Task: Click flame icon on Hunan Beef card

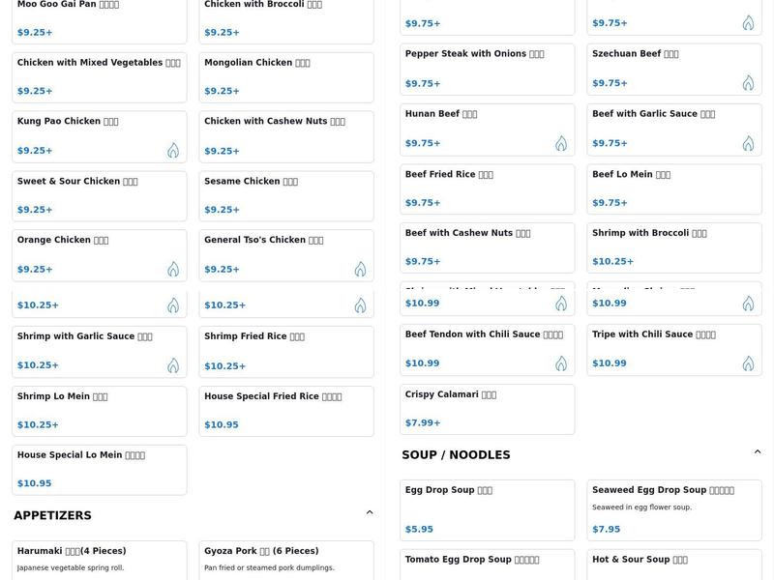Action: (x=561, y=143)
